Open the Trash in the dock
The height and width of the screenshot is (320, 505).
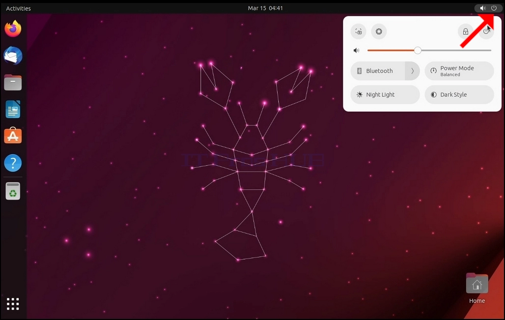click(x=13, y=191)
